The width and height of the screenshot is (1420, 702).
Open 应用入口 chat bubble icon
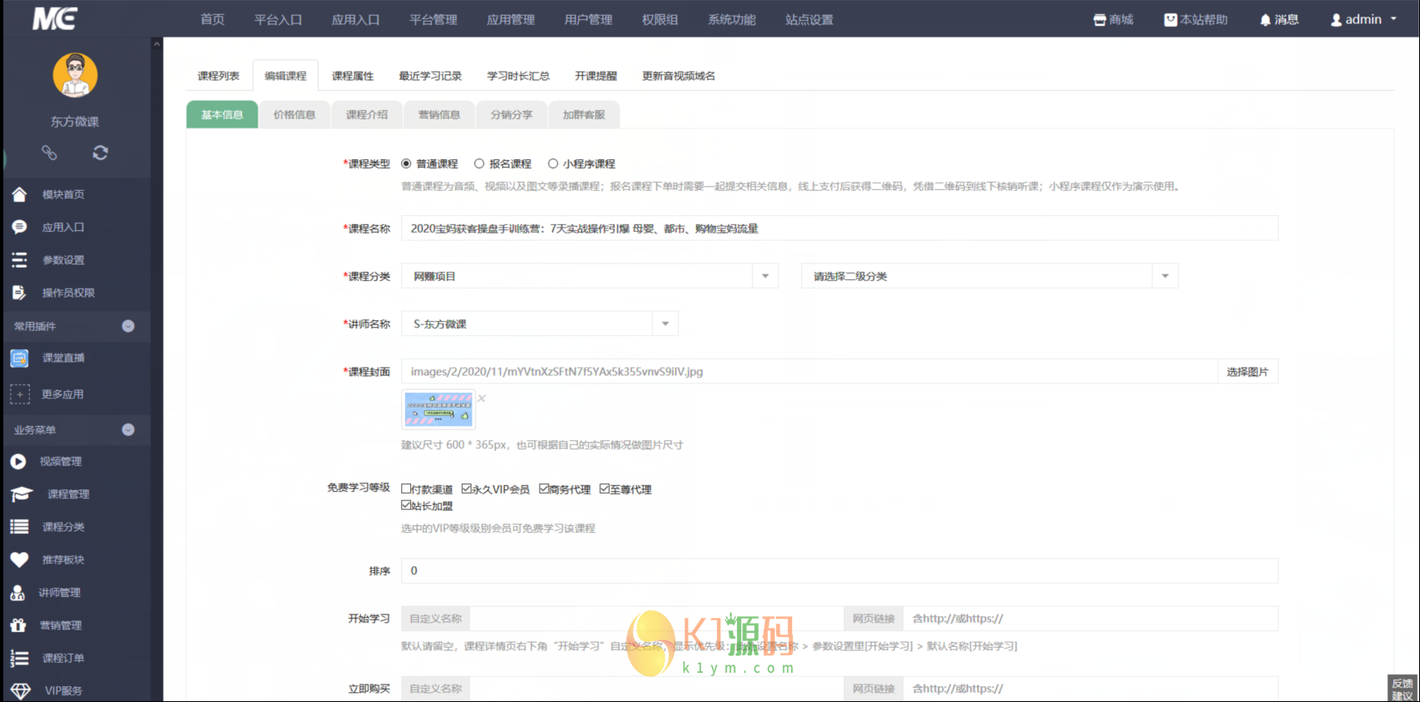[19, 227]
